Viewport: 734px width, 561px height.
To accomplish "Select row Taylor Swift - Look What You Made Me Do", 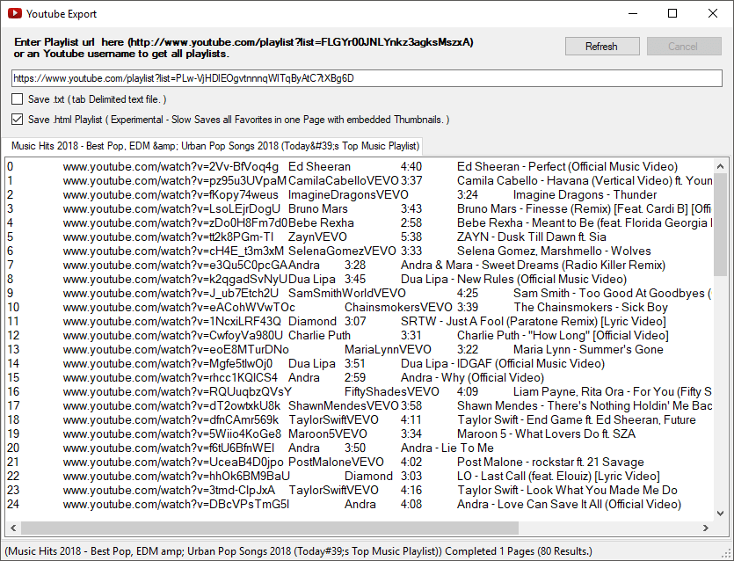I will (360, 490).
